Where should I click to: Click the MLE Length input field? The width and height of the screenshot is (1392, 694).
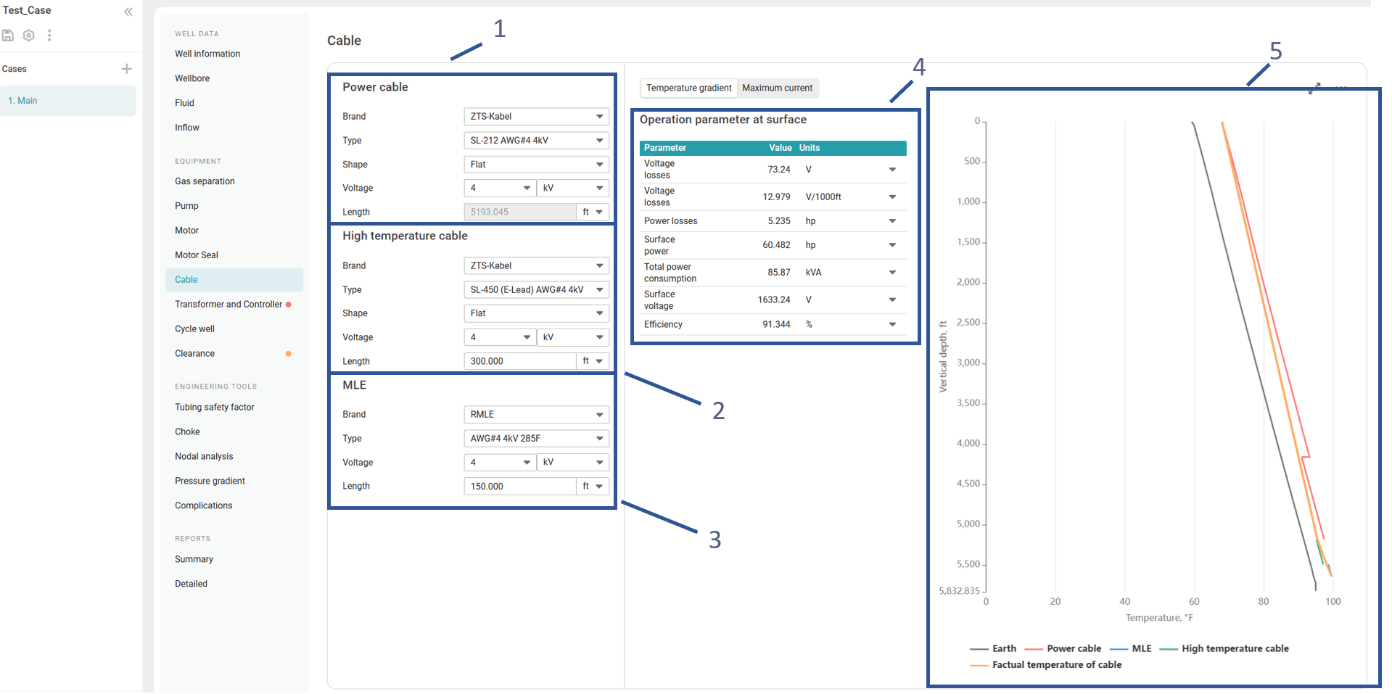(519, 487)
